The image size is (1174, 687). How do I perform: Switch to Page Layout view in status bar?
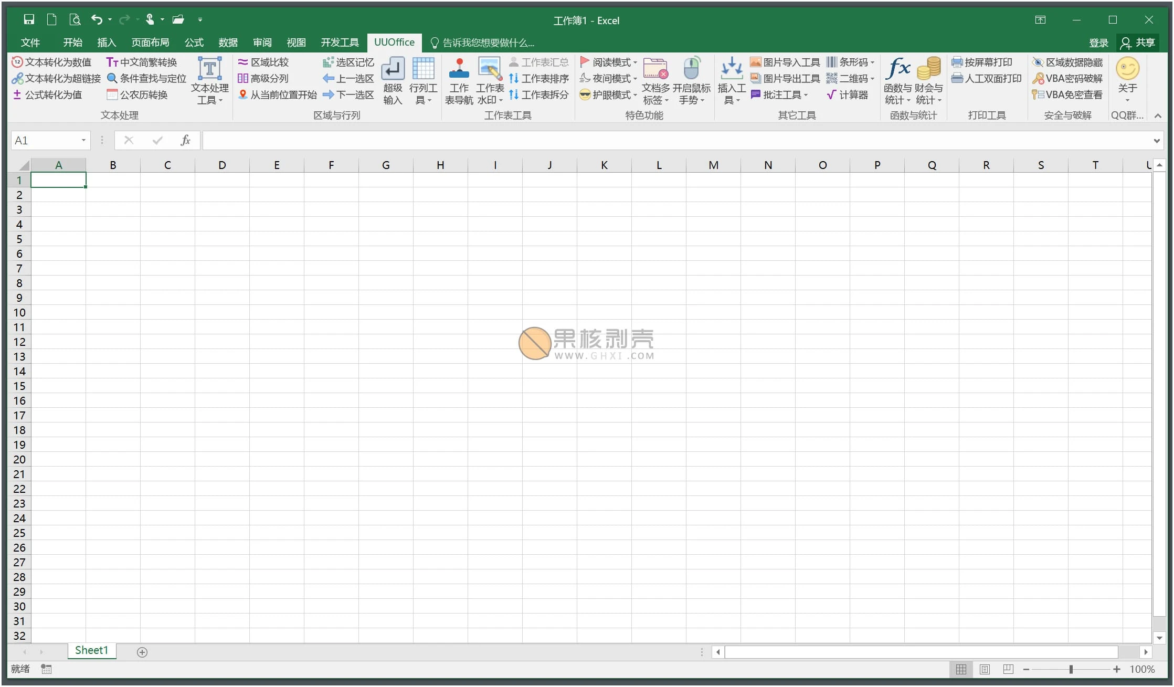tap(985, 669)
